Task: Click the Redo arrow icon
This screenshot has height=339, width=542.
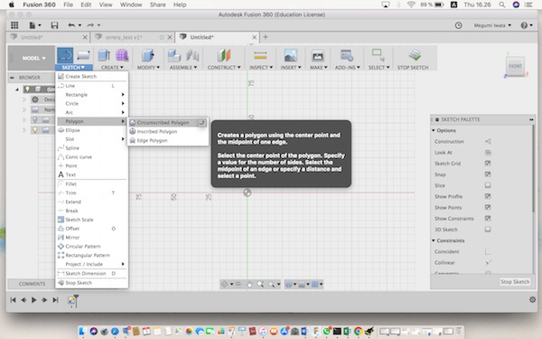Action: (x=90, y=25)
